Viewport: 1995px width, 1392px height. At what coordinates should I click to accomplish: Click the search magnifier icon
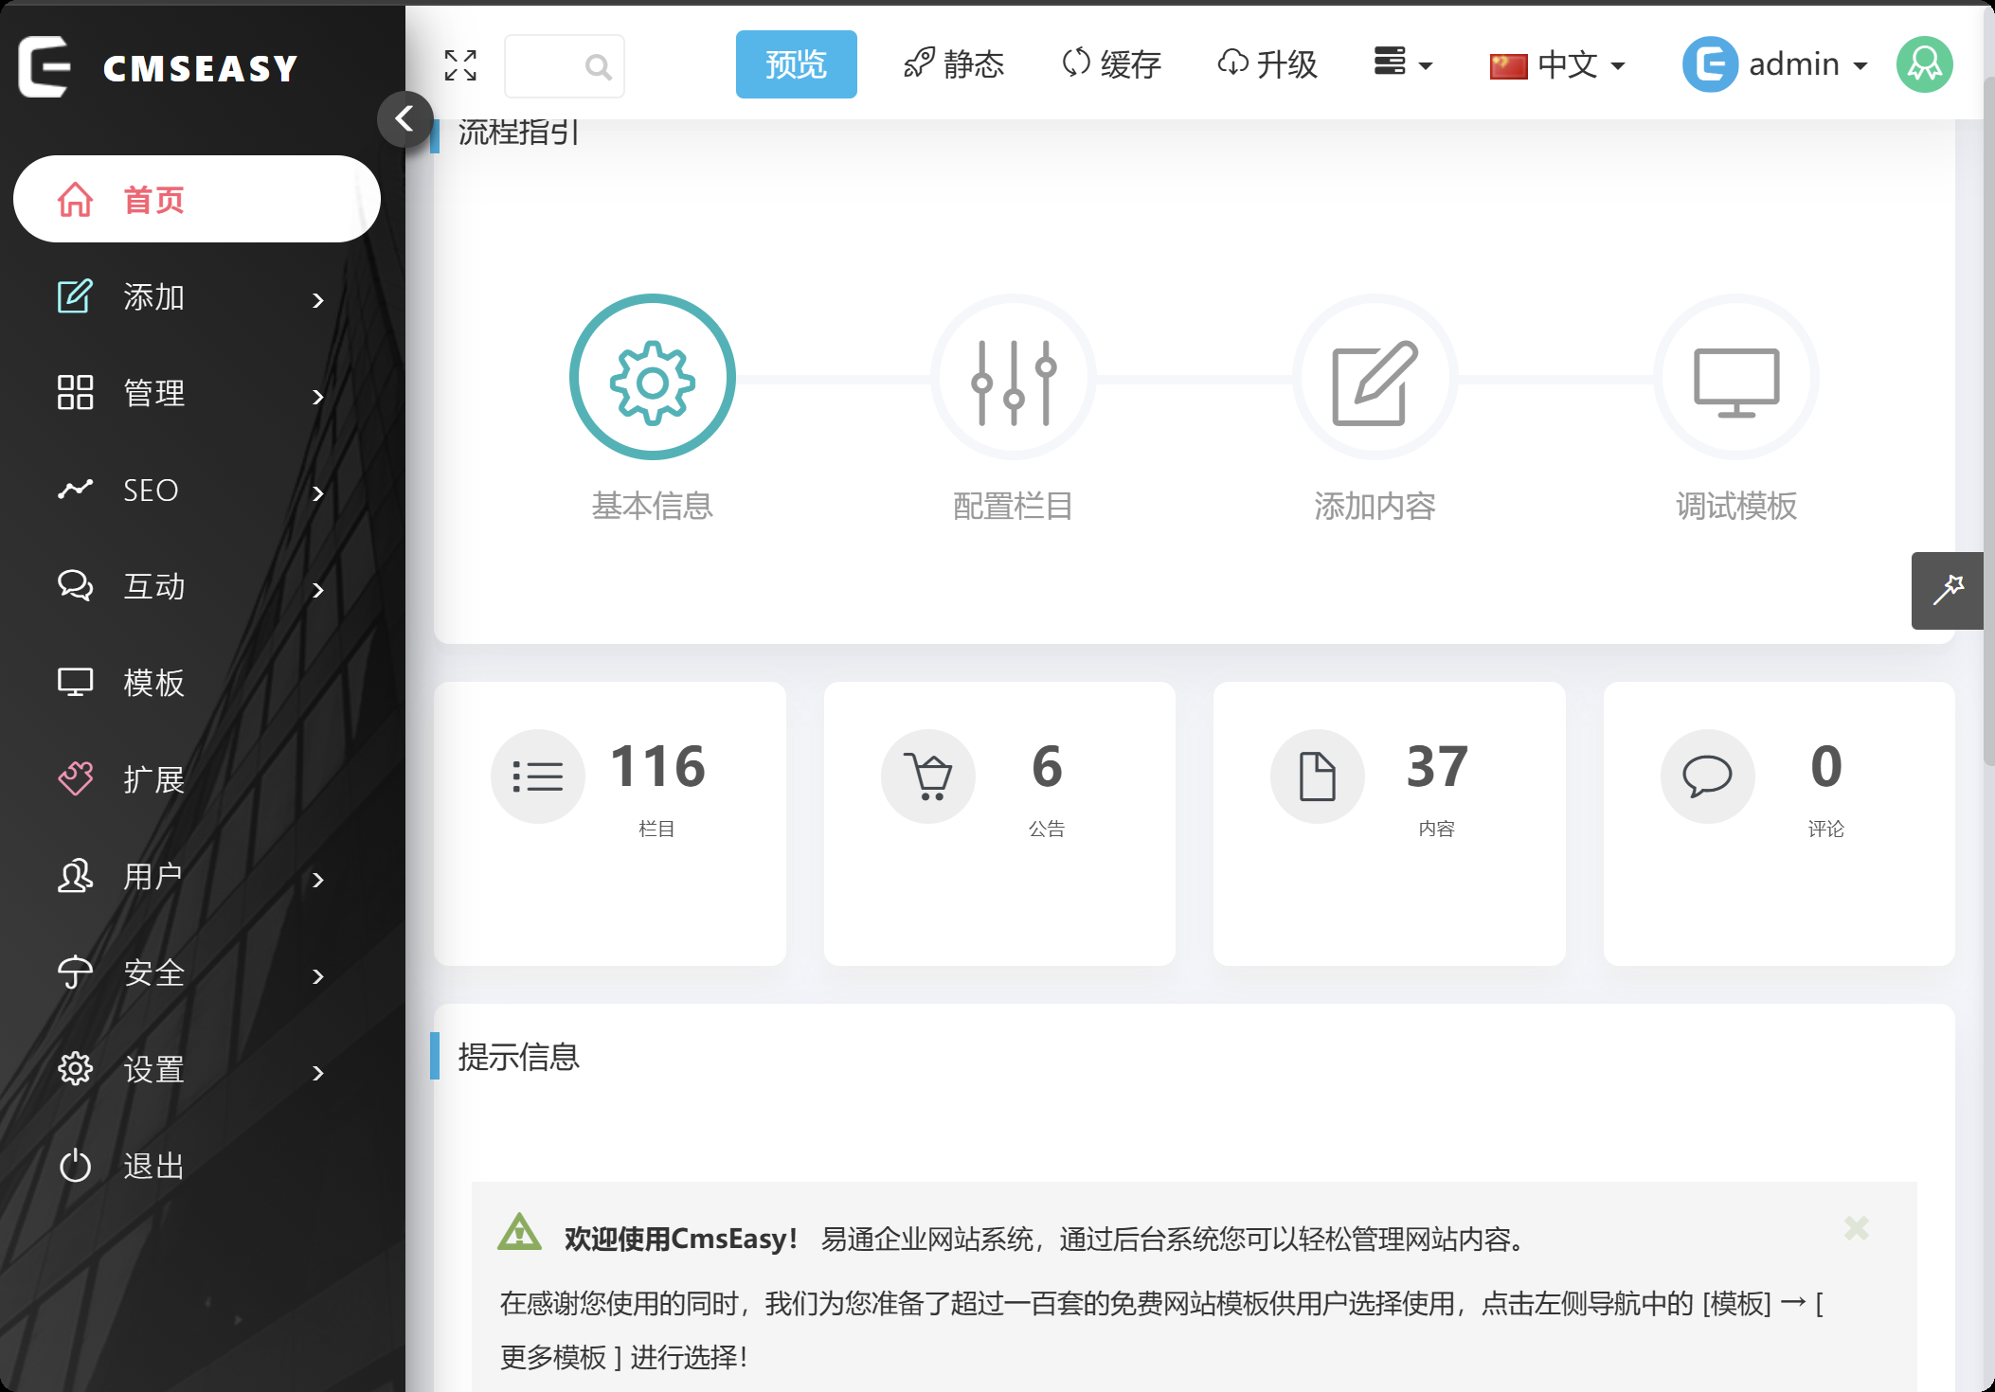click(598, 66)
